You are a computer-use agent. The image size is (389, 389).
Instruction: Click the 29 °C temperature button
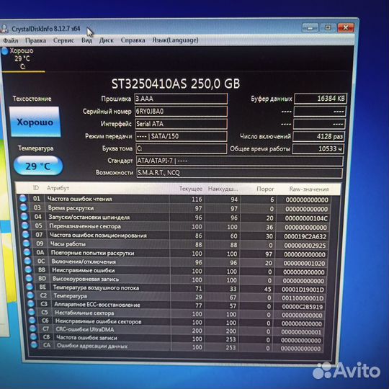tap(38, 166)
